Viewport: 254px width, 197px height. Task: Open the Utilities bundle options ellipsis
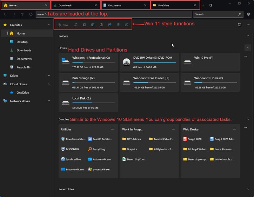point(112,129)
